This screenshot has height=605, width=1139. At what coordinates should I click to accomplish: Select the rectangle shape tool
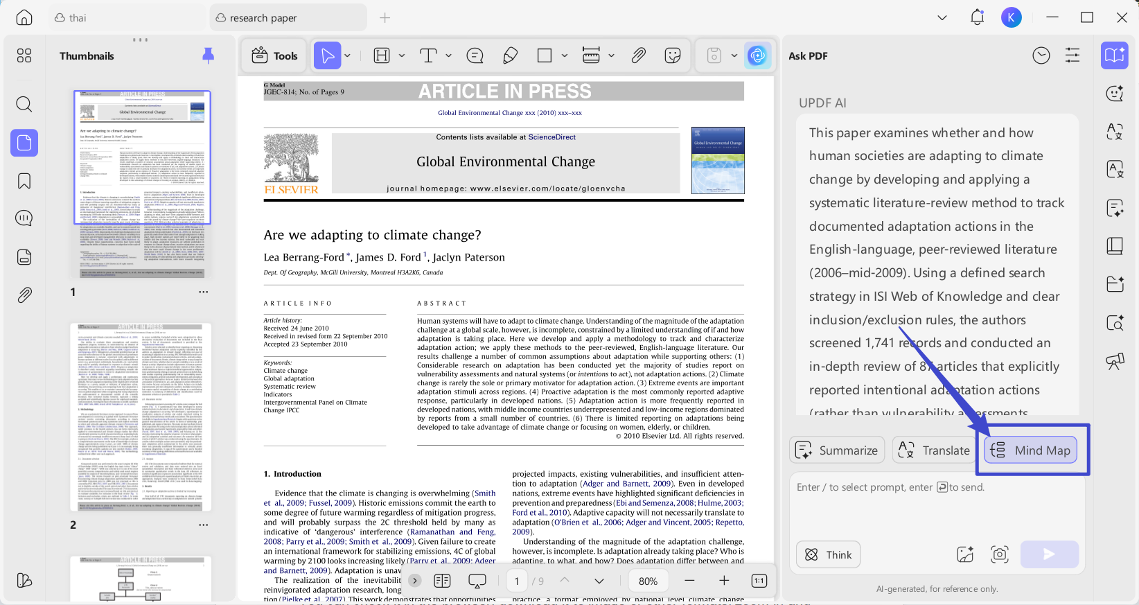(x=545, y=55)
